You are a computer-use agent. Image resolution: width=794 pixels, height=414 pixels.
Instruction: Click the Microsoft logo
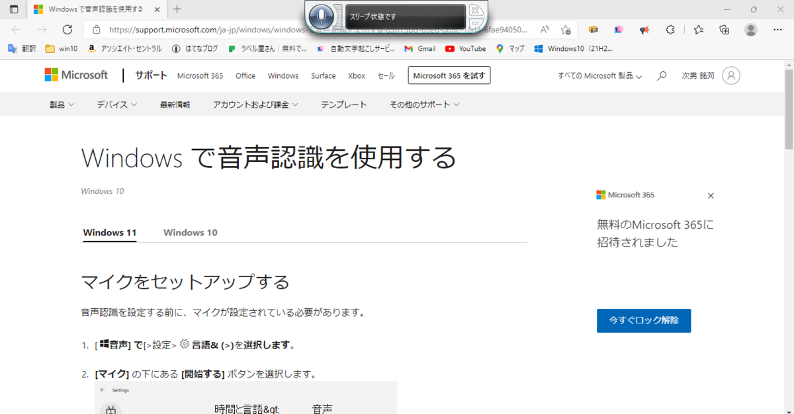coord(76,75)
